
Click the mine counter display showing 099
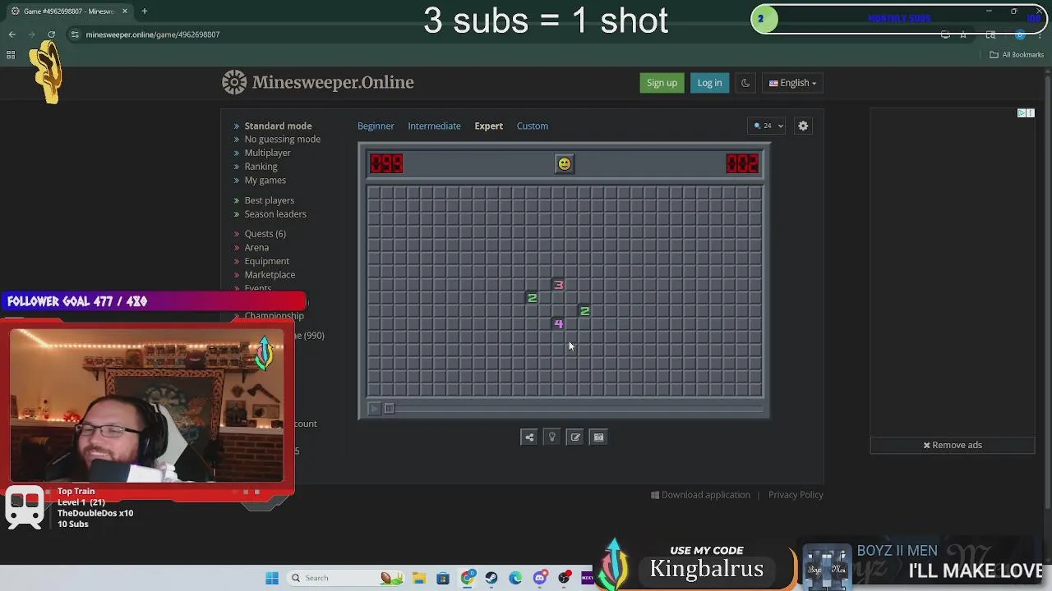click(386, 164)
